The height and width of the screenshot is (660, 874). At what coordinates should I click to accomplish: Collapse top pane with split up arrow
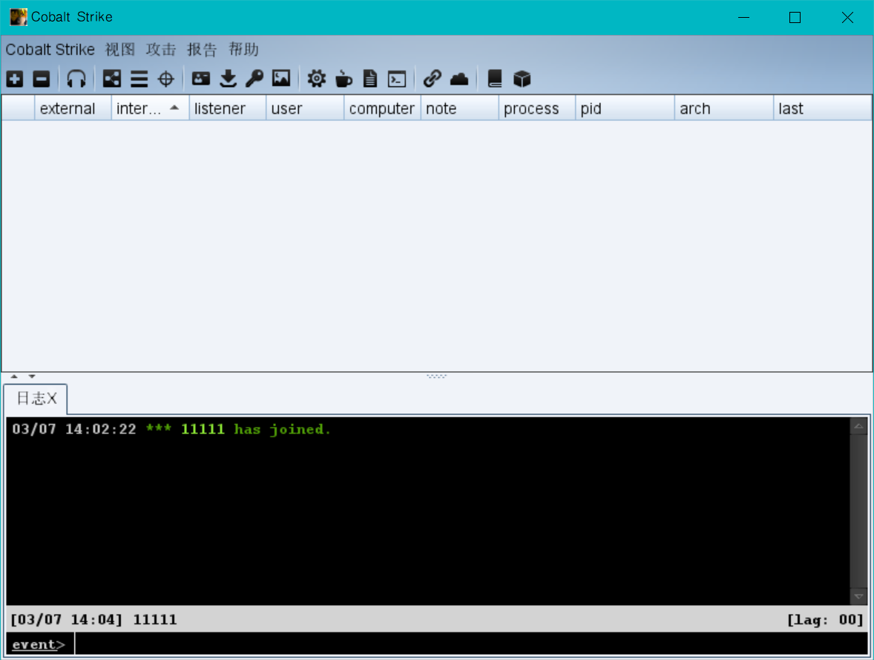click(x=15, y=376)
